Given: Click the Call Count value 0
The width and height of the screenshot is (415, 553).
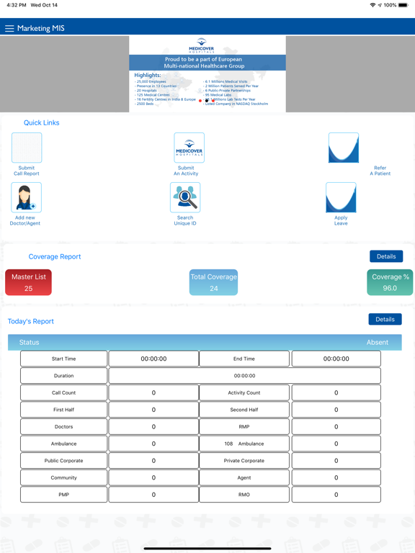Looking at the screenshot, I should tap(153, 392).
